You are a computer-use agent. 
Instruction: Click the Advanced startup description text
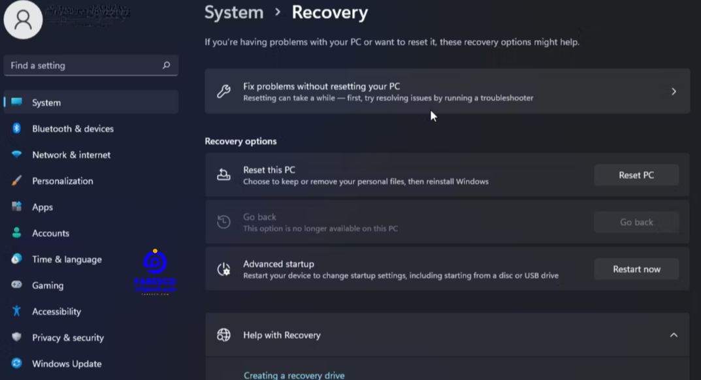[400, 276]
